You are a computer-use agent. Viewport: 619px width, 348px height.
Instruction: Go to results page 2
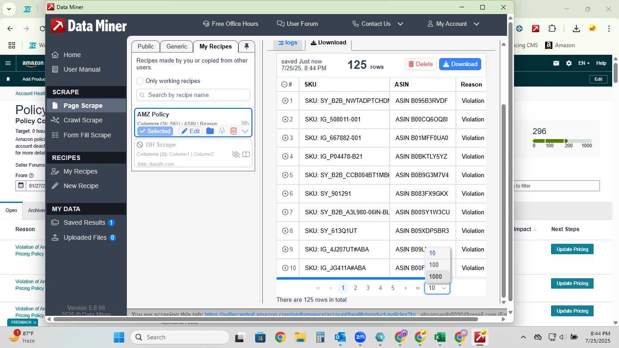[355, 288]
